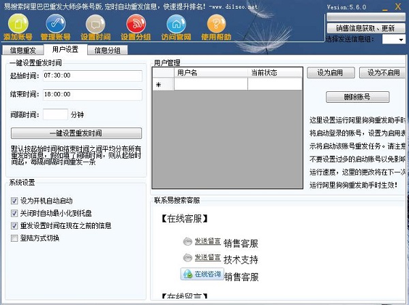
Task: Enable 登陆方式切换 checkbox
Action: pos(15,238)
